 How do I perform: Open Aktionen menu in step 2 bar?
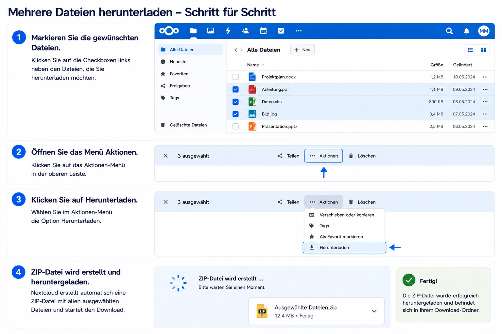[323, 156]
